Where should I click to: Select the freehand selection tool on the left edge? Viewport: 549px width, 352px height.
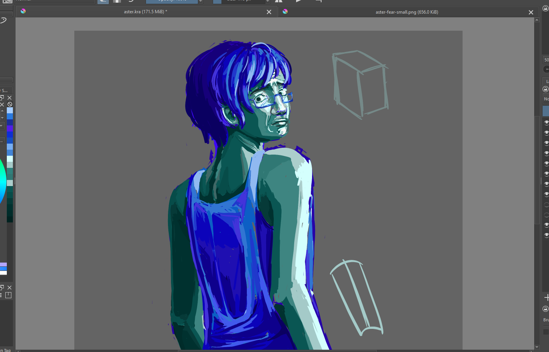[3, 20]
